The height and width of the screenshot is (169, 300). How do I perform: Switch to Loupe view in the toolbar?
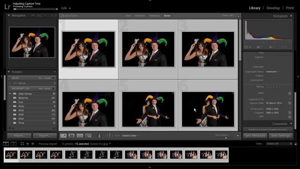tap(72, 136)
